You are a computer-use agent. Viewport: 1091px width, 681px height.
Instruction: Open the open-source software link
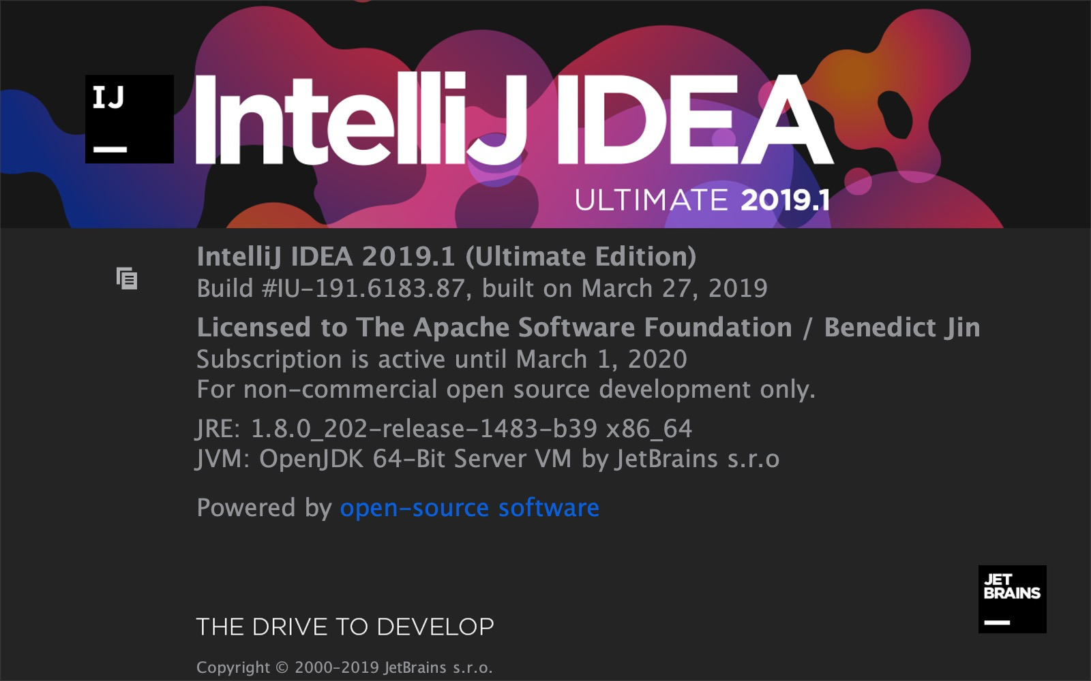[x=469, y=507]
